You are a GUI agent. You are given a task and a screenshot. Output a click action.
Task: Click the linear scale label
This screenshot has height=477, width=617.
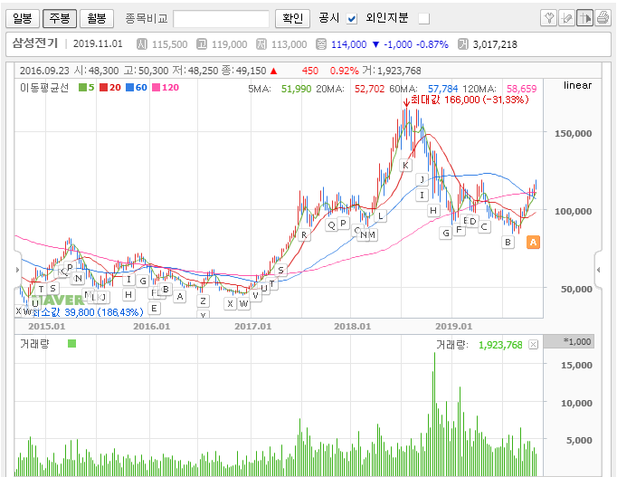click(577, 85)
